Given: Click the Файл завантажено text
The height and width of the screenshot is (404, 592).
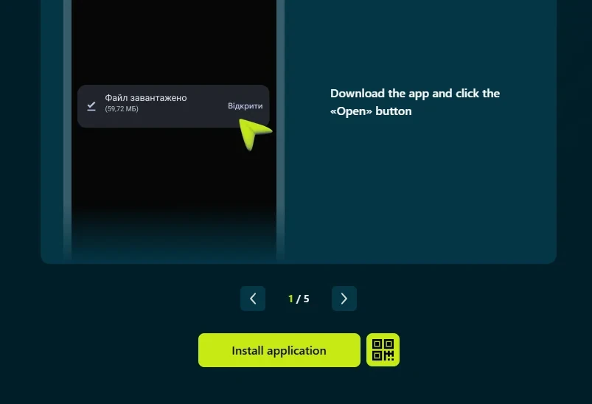Looking at the screenshot, I should [x=146, y=98].
